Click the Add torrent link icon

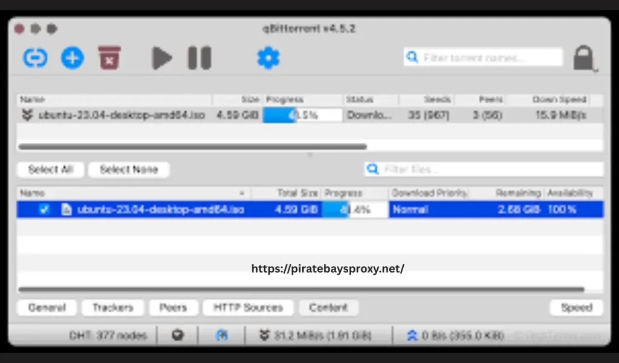pyautogui.click(x=35, y=58)
